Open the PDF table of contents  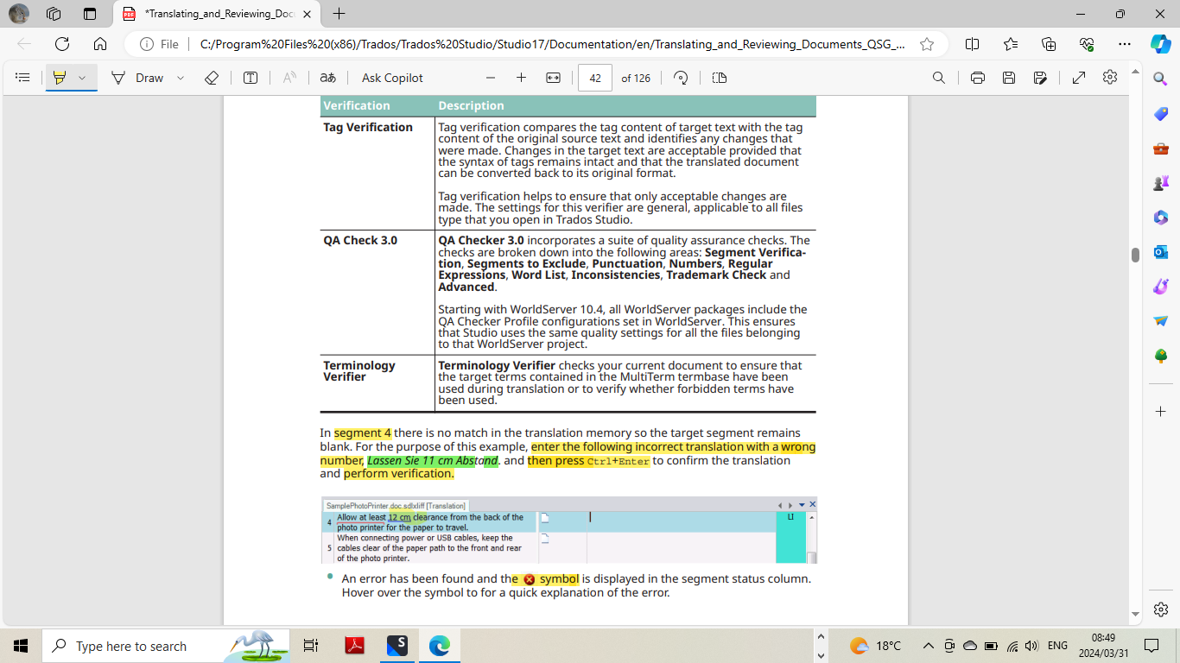pos(23,78)
